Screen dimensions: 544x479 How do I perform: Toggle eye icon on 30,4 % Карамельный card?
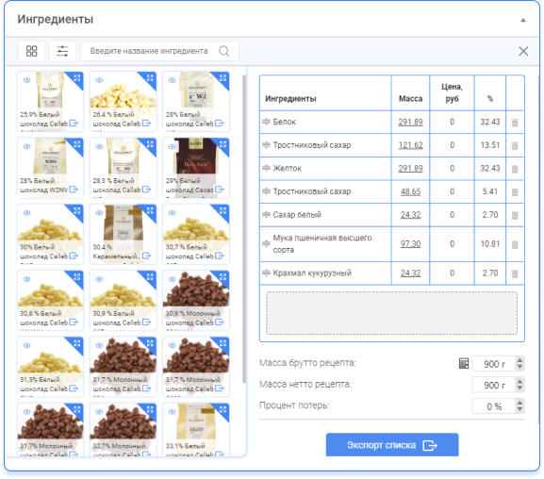pyautogui.click(x=99, y=213)
